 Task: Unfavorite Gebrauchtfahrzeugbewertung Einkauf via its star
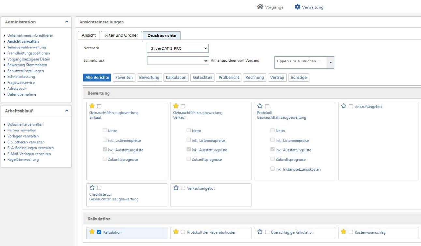92,106
